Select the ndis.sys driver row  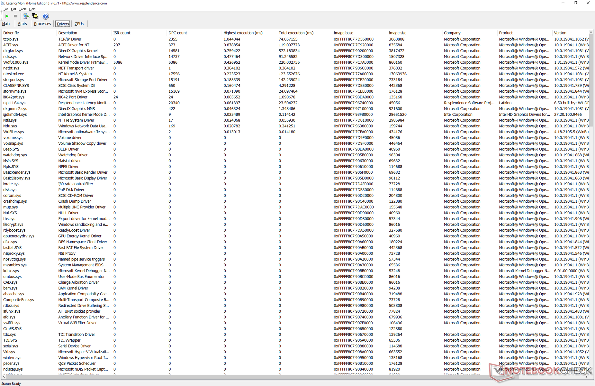click(295, 57)
